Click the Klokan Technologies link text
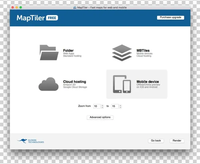 point(36,141)
